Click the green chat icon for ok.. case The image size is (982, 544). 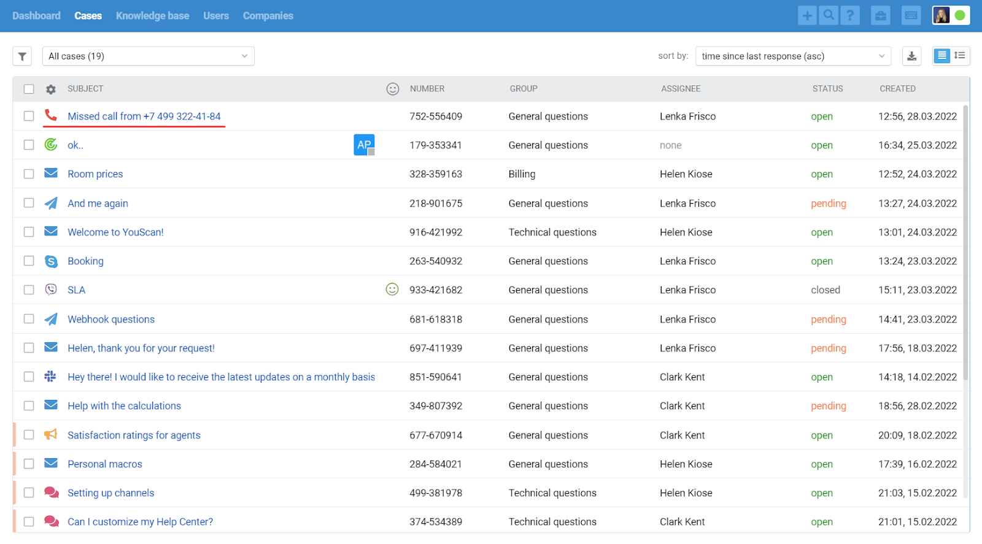coord(51,144)
